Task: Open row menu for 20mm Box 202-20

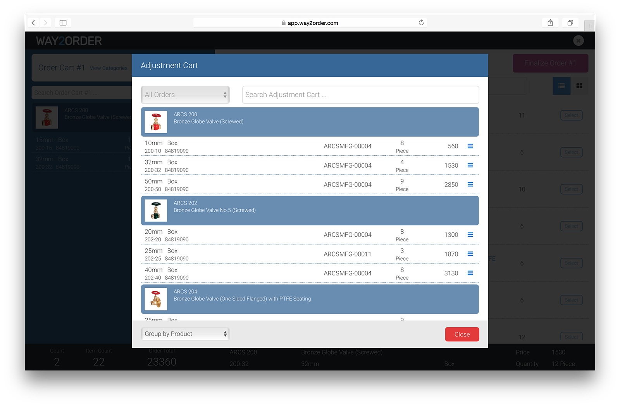Action: pos(470,235)
